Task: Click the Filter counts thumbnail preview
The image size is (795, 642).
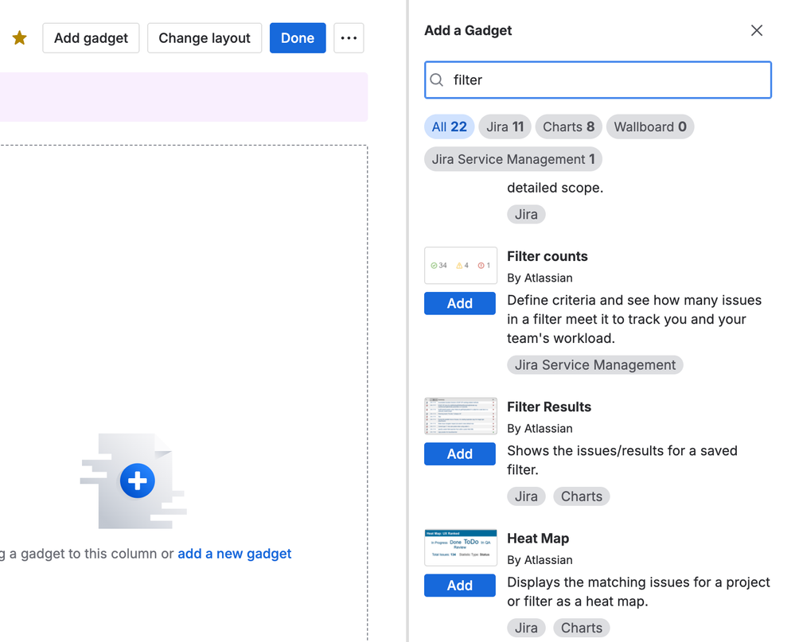Action: 461,265
